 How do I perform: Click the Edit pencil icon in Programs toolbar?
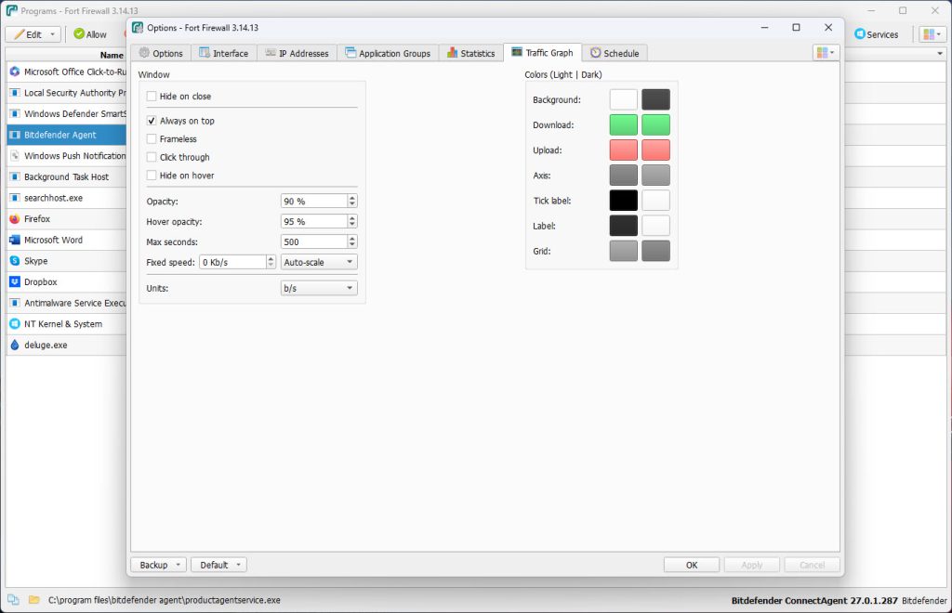19,34
